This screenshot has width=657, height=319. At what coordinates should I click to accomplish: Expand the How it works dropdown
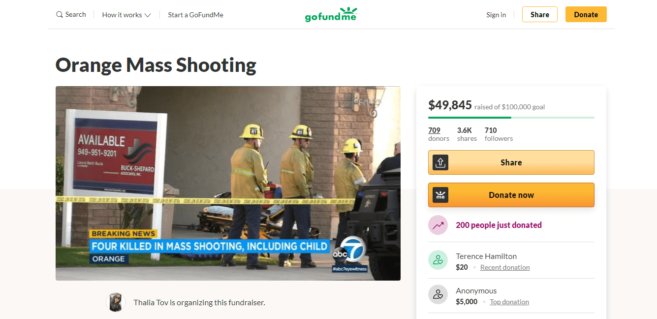pyautogui.click(x=126, y=15)
